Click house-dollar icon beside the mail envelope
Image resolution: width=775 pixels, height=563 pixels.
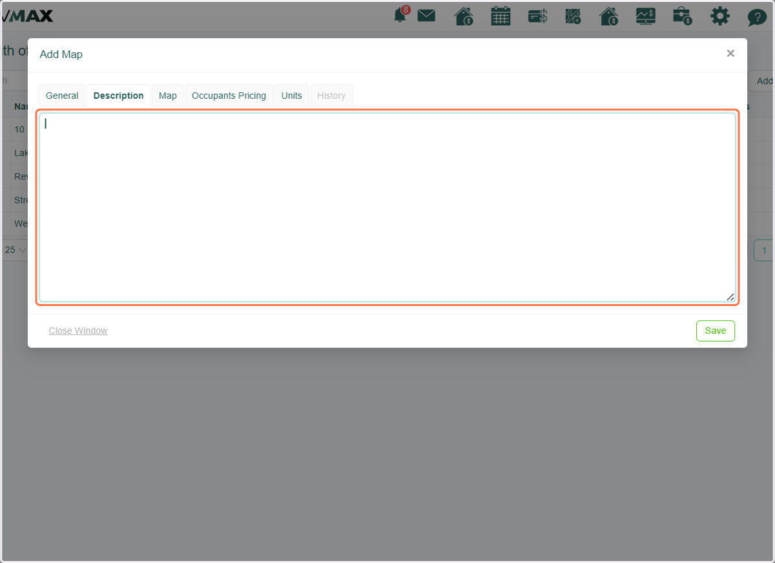click(x=463, y=16)
